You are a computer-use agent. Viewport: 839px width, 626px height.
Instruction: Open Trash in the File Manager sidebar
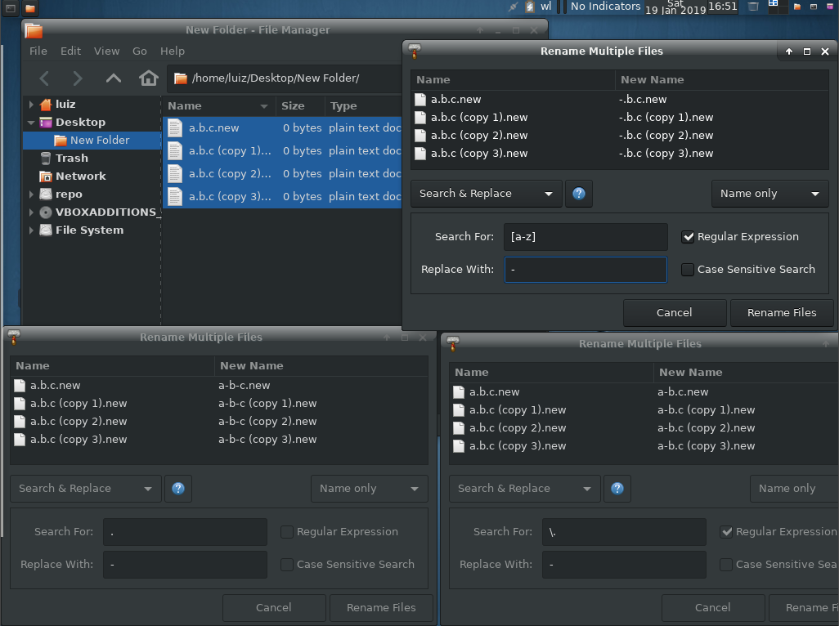[71, 158]
